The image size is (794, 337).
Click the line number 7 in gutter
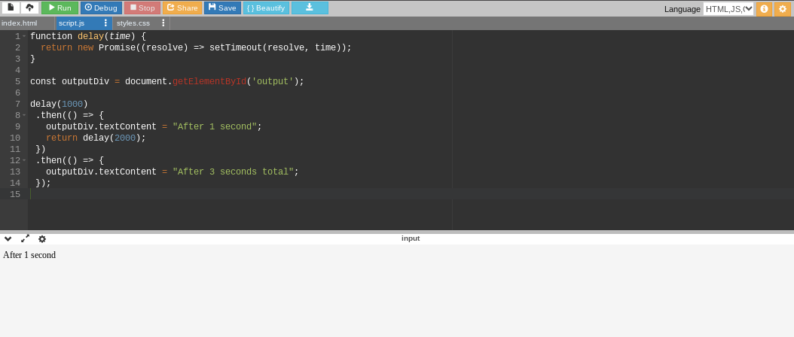18,105
